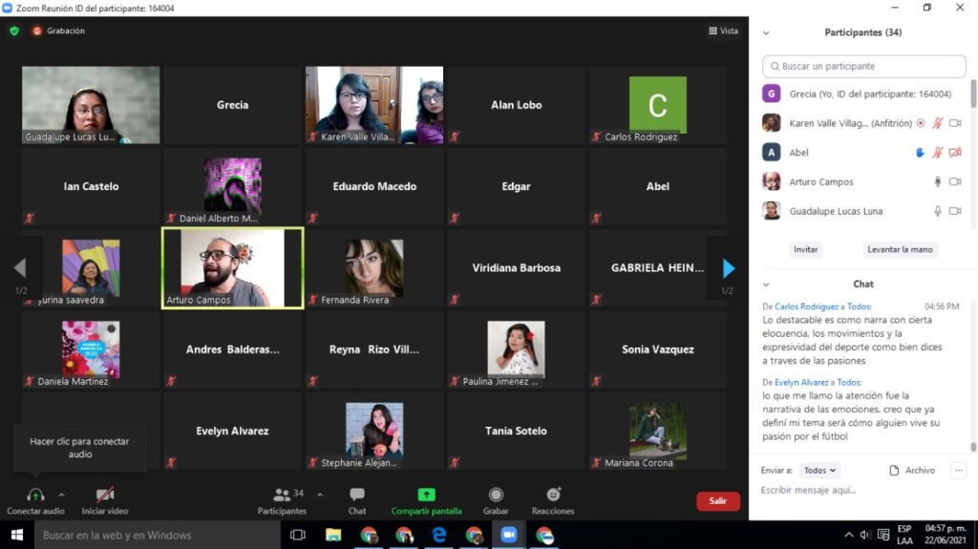The height and width of the screenshot is (549, 978).
Task: Show hidden tray icons chevron
Action: [849, 536]
